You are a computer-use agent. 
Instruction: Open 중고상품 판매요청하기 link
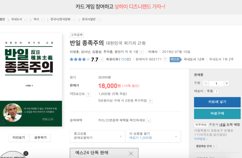(97, 137)
